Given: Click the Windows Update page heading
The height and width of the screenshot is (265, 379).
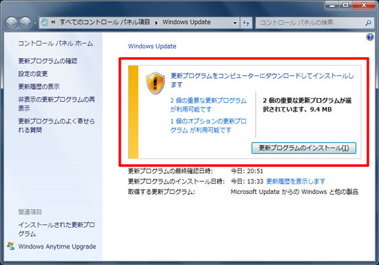Looking at the screenshot, I should pyautogui.click(x=152, y=46).
